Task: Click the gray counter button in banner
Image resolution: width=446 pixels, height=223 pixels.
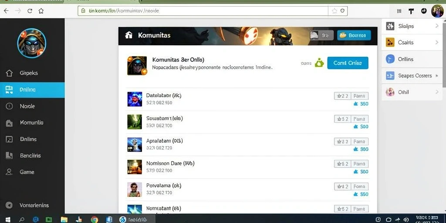Action: (321, 35)
